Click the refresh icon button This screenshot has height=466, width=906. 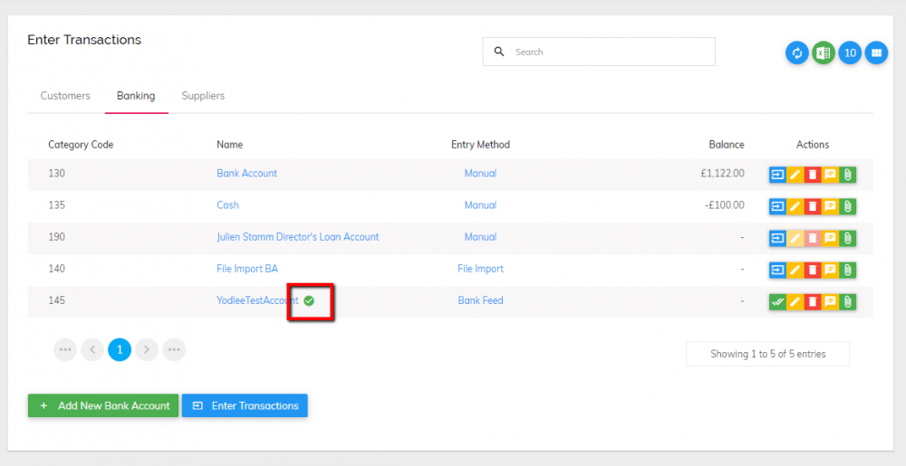coord(796,53)
